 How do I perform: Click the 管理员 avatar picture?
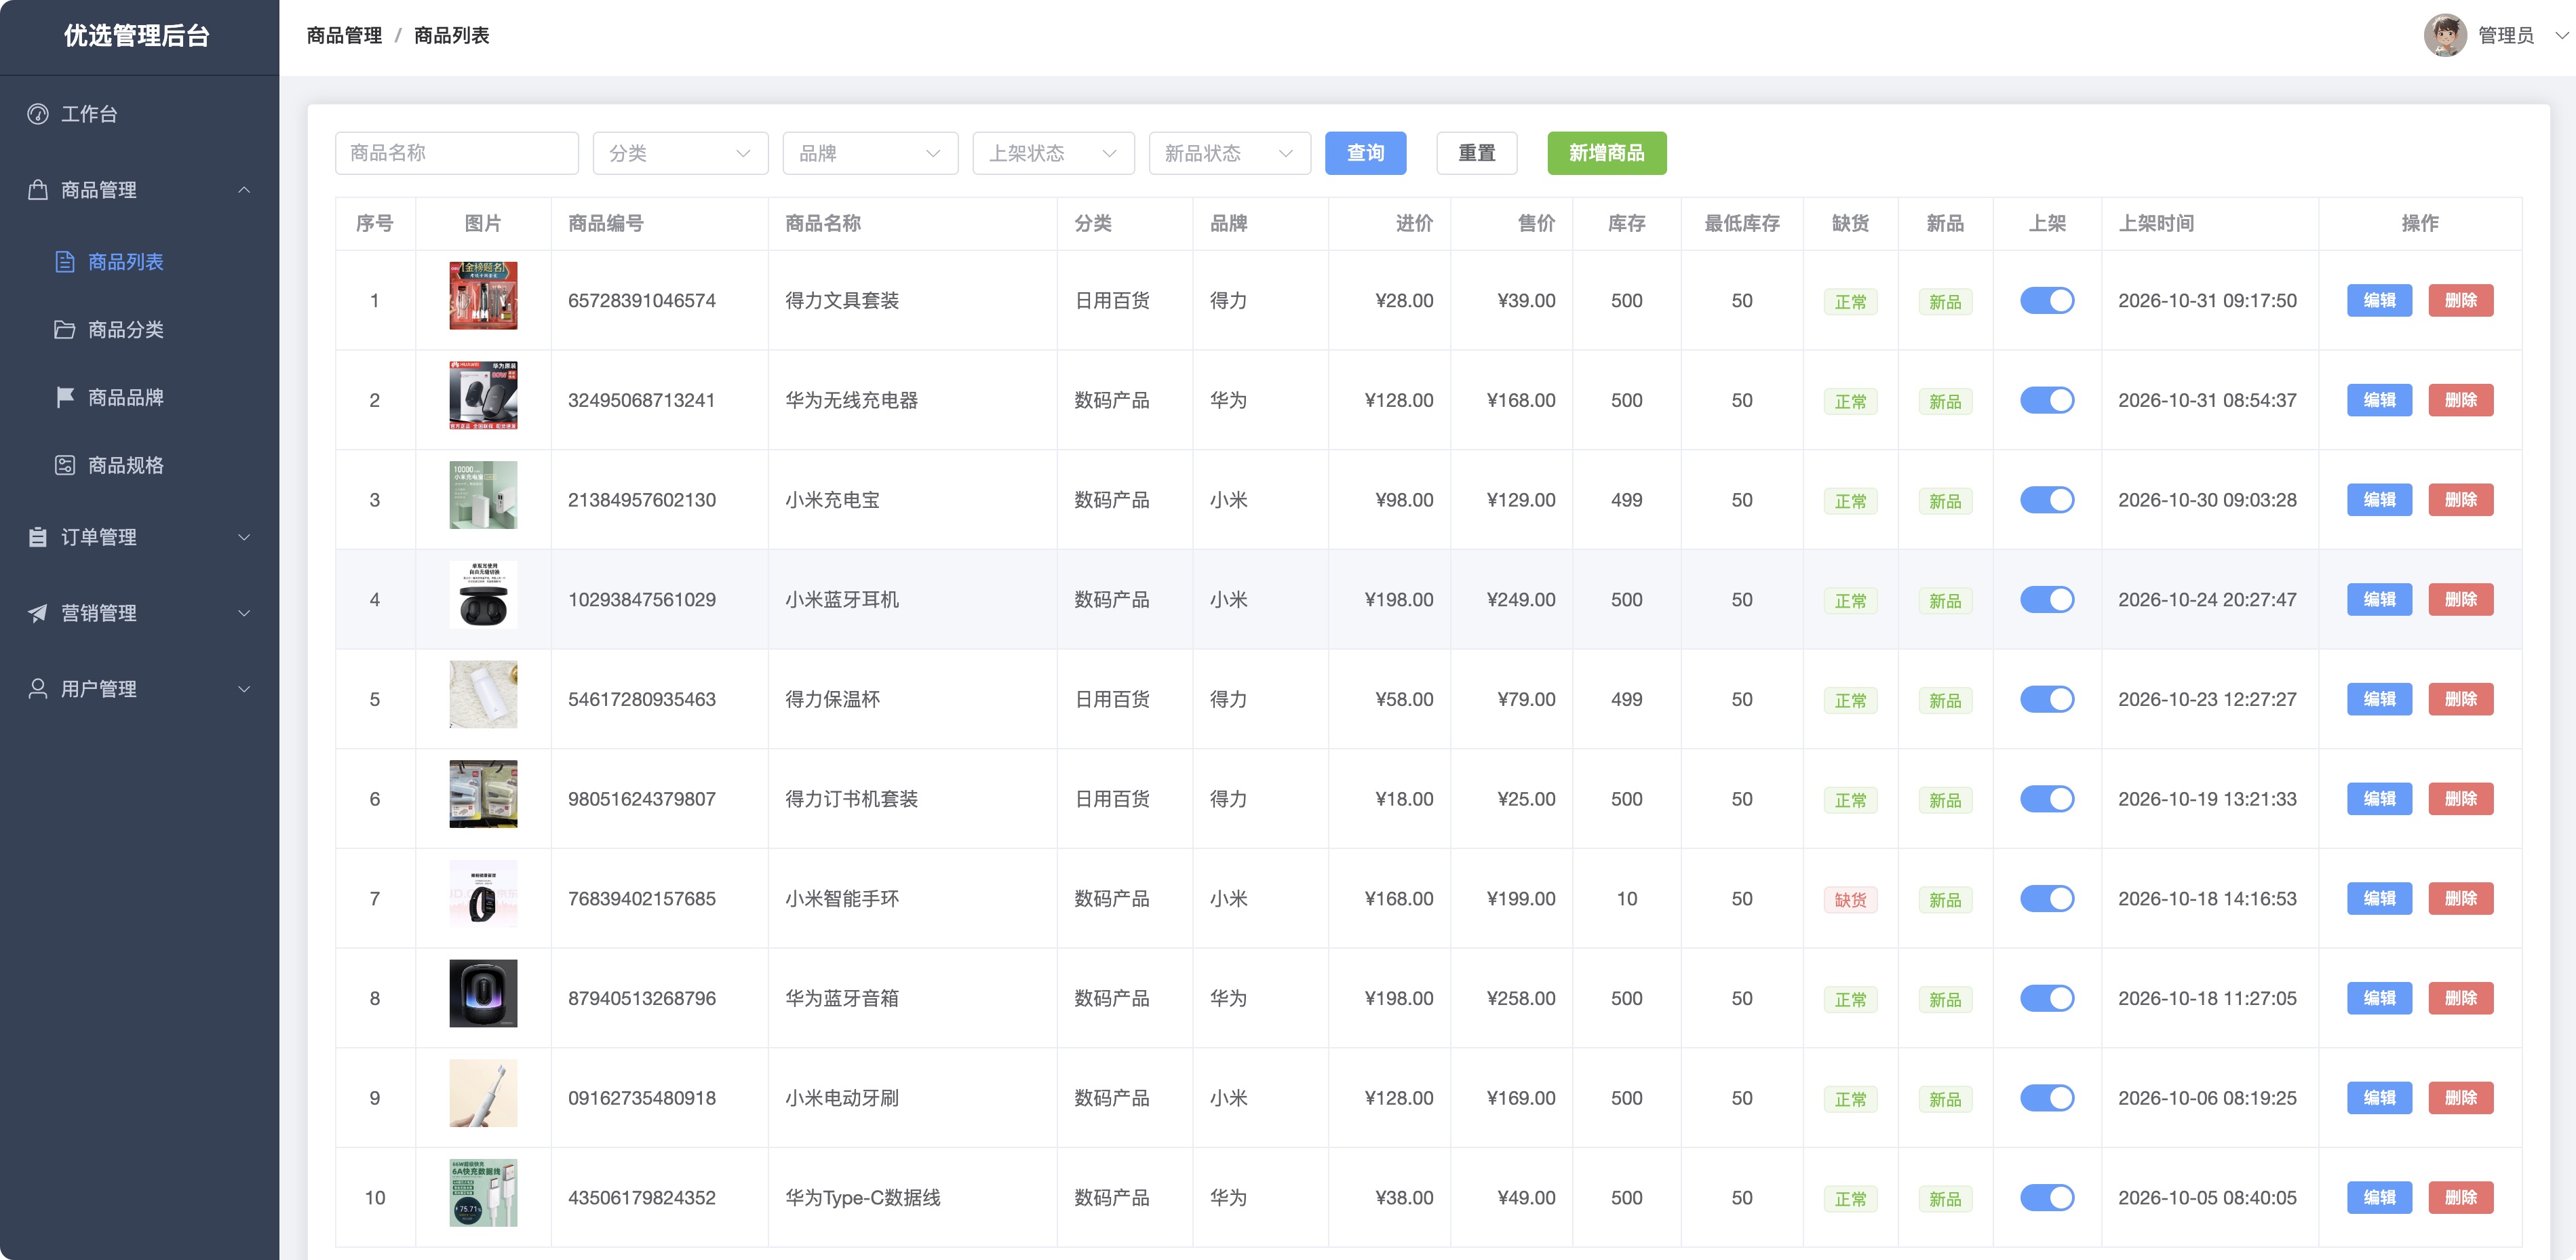[2445, 36]
